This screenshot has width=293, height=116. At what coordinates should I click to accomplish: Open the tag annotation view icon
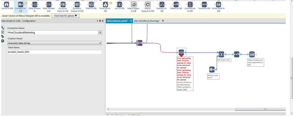(3, 36)
